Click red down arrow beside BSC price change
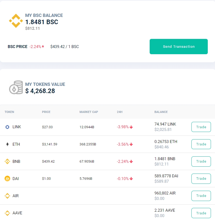This screenshot has width=215, height=220. click(x=43, y=46)
